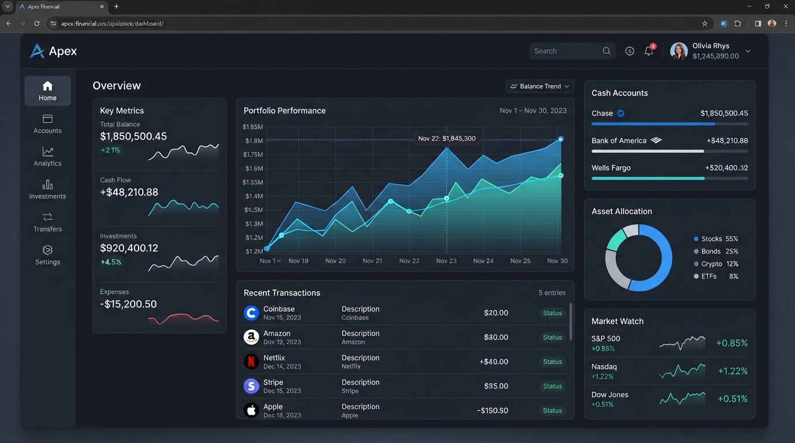
Task: Click the Wells Fargo progress bar
Action: click(x=670, y=178)
